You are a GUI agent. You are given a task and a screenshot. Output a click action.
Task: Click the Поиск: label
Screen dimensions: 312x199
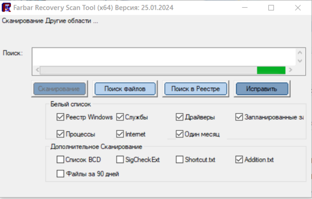[12, 53]
